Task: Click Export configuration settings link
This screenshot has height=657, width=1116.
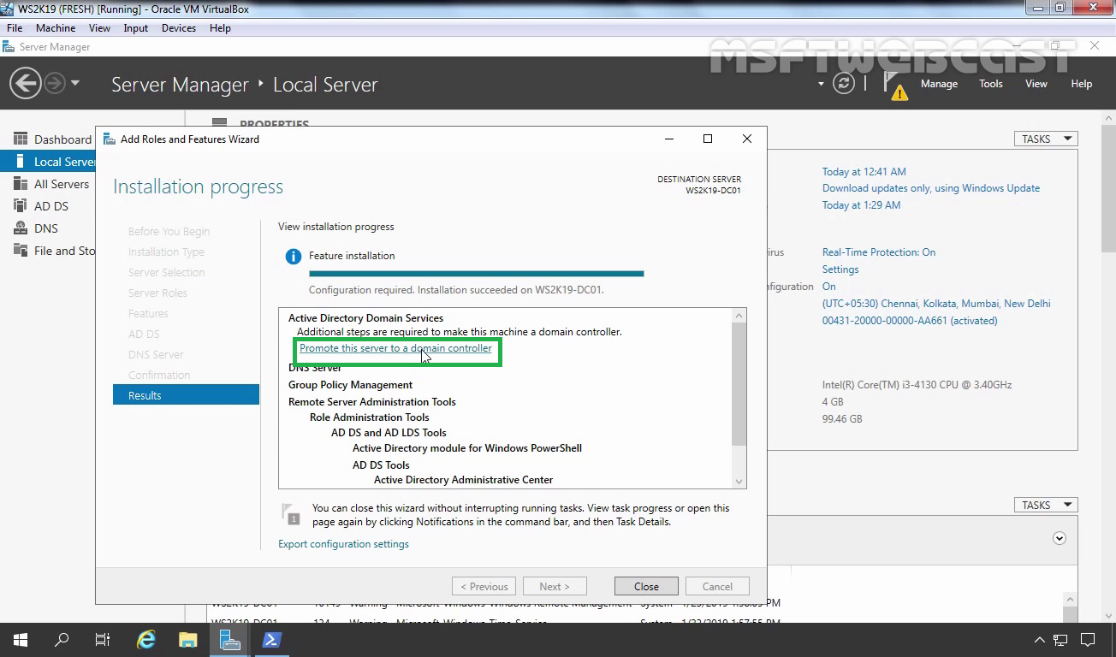Action: pyautogui.click(x=343, y=544)
